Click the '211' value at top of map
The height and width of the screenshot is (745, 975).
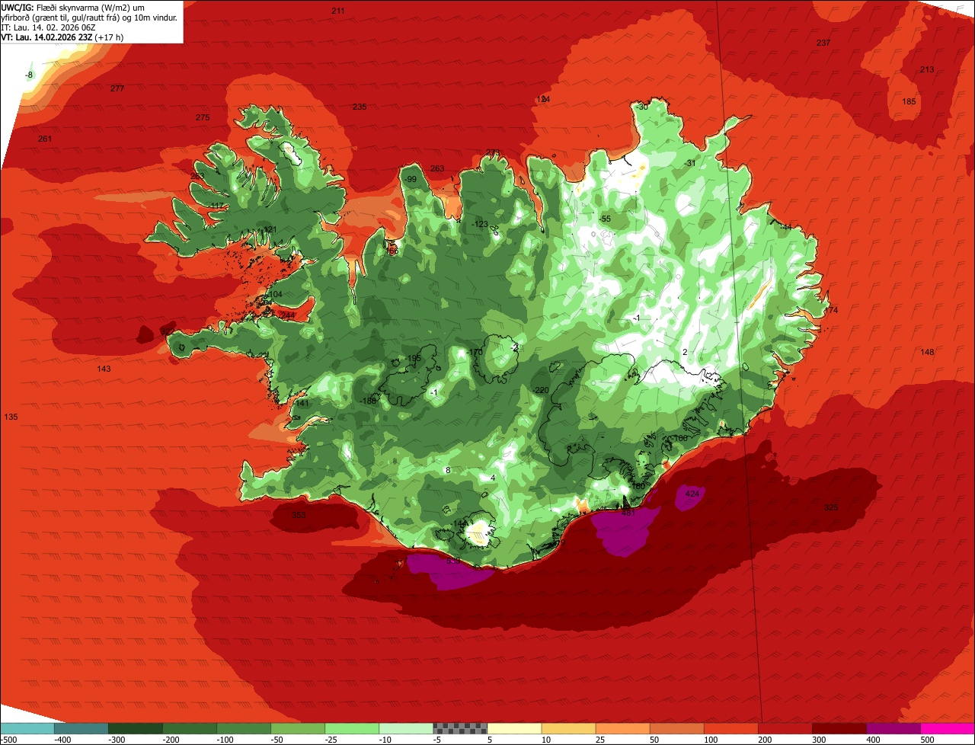click(338, 11)
